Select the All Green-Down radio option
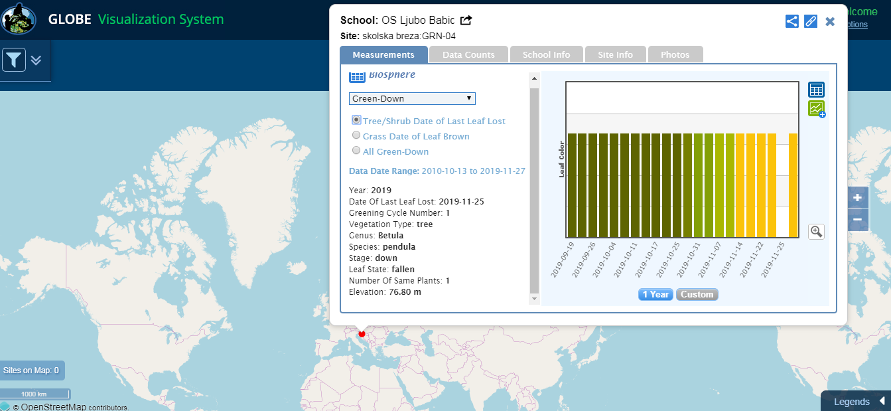 pos(356,151)
